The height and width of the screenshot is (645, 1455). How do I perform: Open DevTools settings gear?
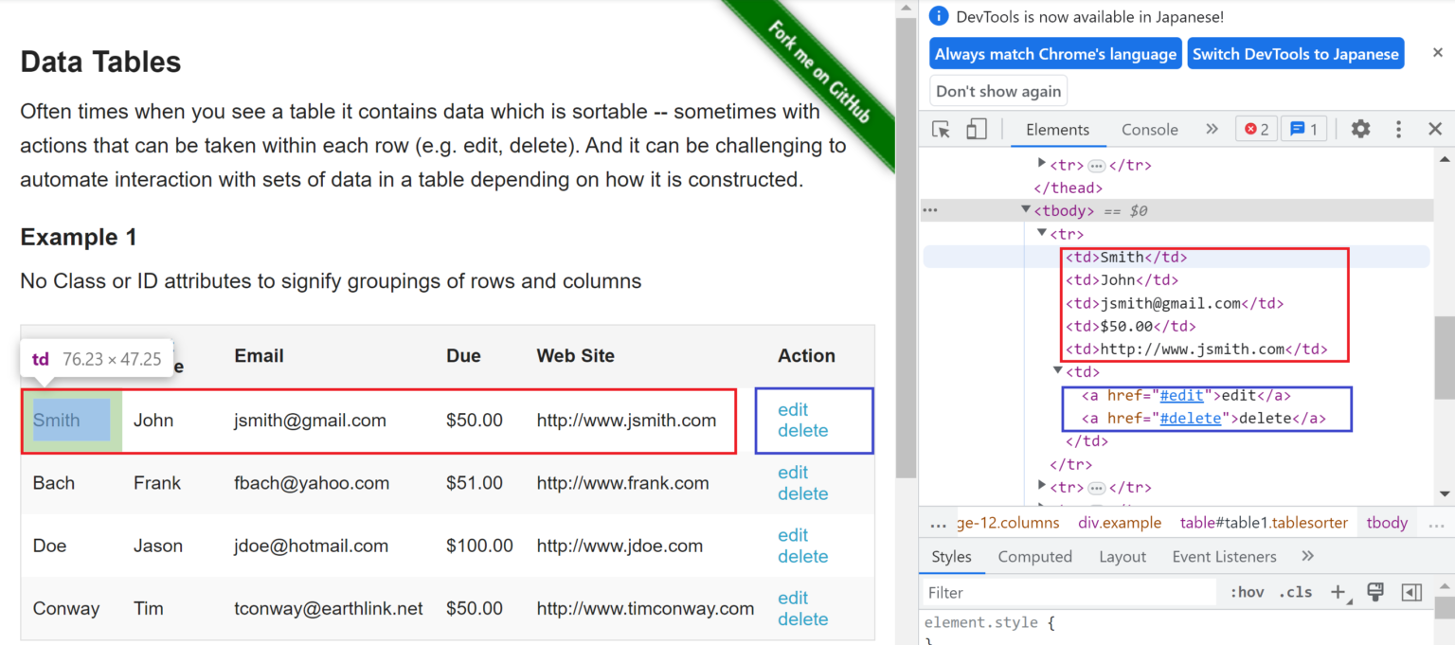click(1360, 130)
